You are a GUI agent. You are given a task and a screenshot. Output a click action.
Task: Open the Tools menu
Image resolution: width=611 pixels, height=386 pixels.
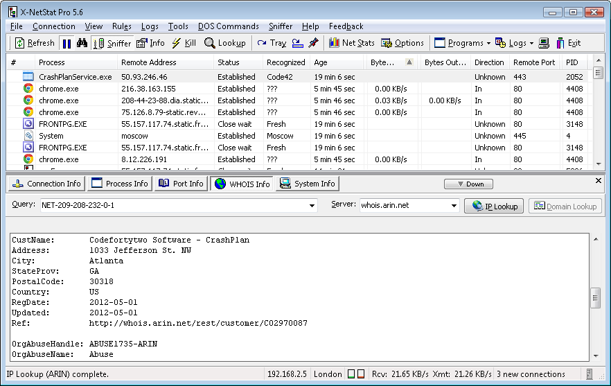(178, 26)
